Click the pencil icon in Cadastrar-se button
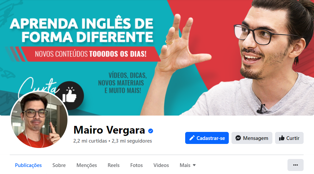This screenshot has width=314, height=174. click(x=192, y=138)
